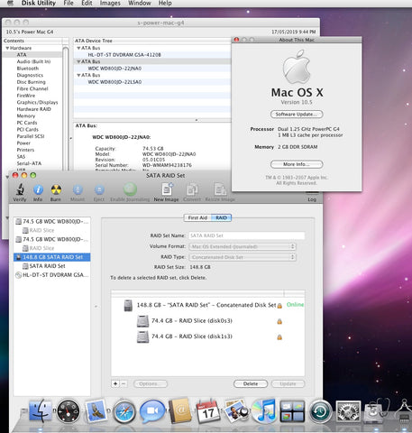Image resolution: width=412 pixels, height=433 pixels.
Task: Select HL-DT-ST DVDRAM GSA-4120B device row
Action: [124, 55]
